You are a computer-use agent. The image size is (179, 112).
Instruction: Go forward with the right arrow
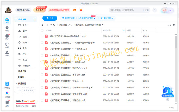click(47, 25)
